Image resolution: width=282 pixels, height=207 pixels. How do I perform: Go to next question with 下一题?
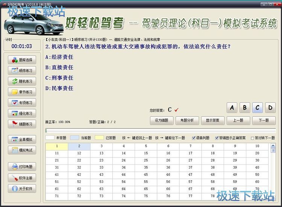coord(263,121)
